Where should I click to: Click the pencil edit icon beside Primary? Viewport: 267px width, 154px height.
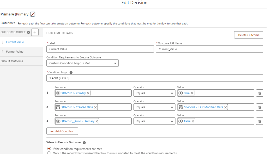[33, 14]
